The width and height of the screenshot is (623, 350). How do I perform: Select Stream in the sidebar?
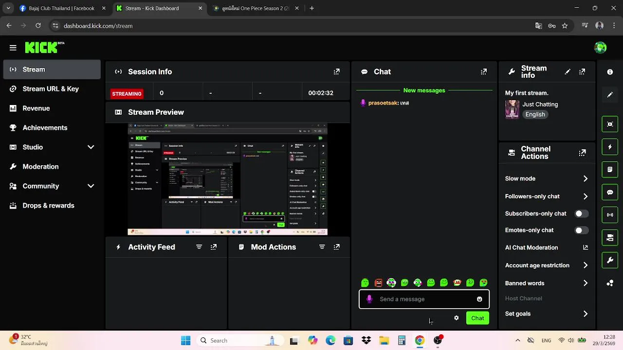[52, 70]
